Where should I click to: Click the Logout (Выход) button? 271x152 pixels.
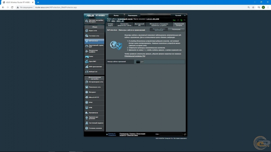116,16
